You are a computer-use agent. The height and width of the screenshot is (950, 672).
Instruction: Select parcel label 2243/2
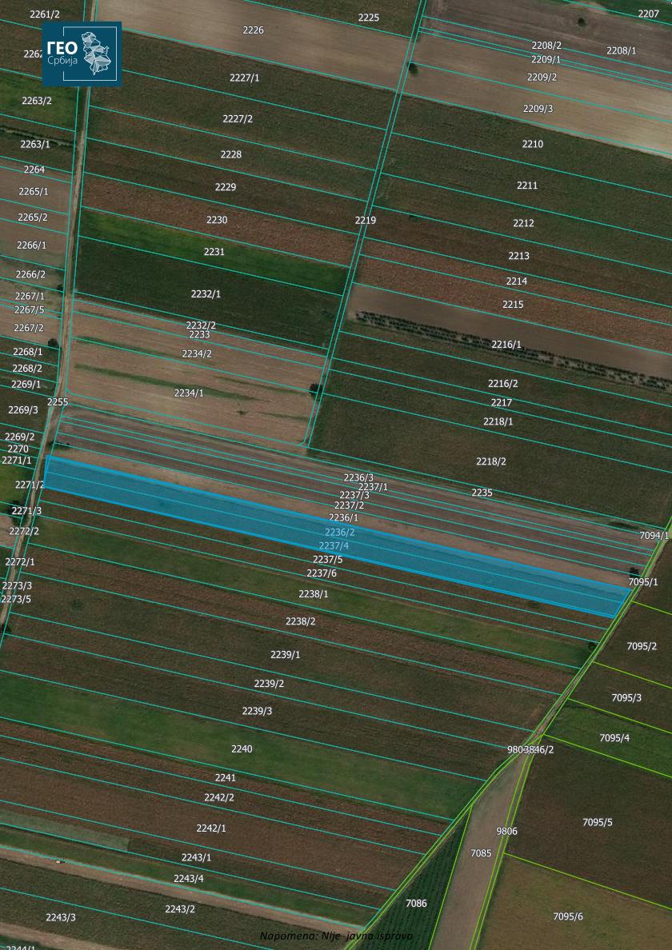click(x=180, y=908)
